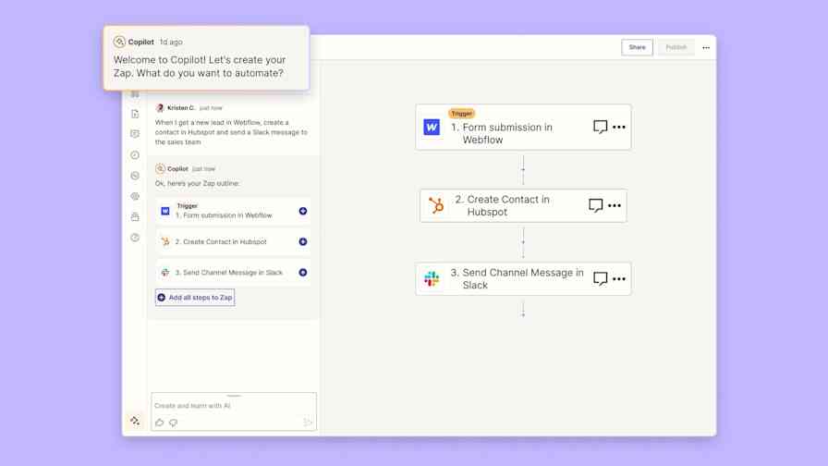Click the Hubspot icon in Copilot outline
Image resolution: width=828 pixels, height=466 pixels.
tap(165, 241)
